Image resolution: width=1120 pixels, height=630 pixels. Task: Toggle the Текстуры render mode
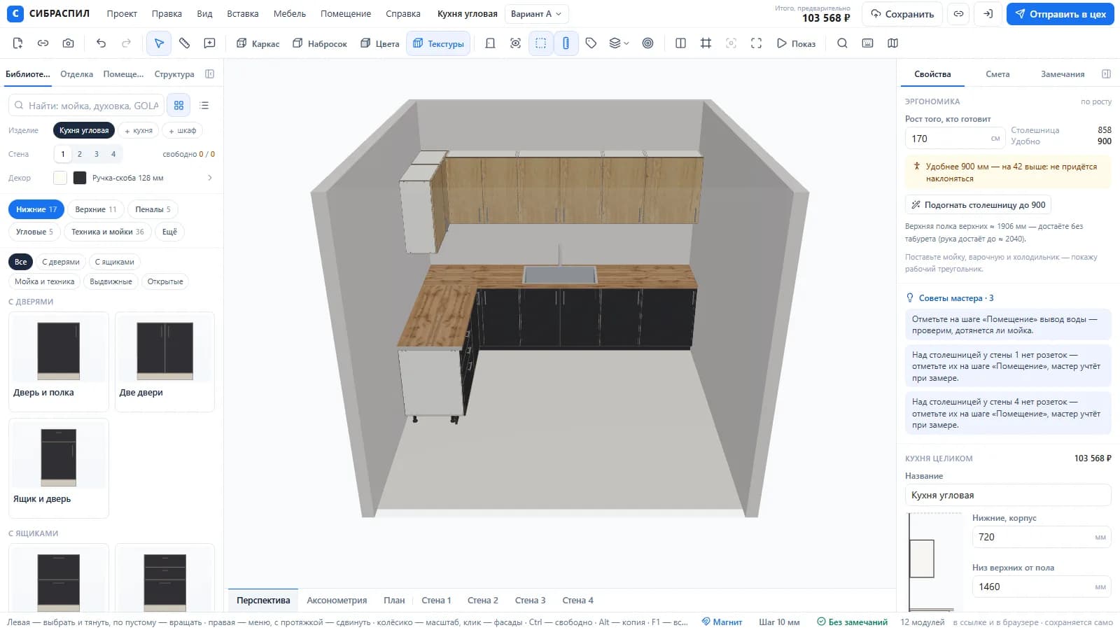click(438, 43)
